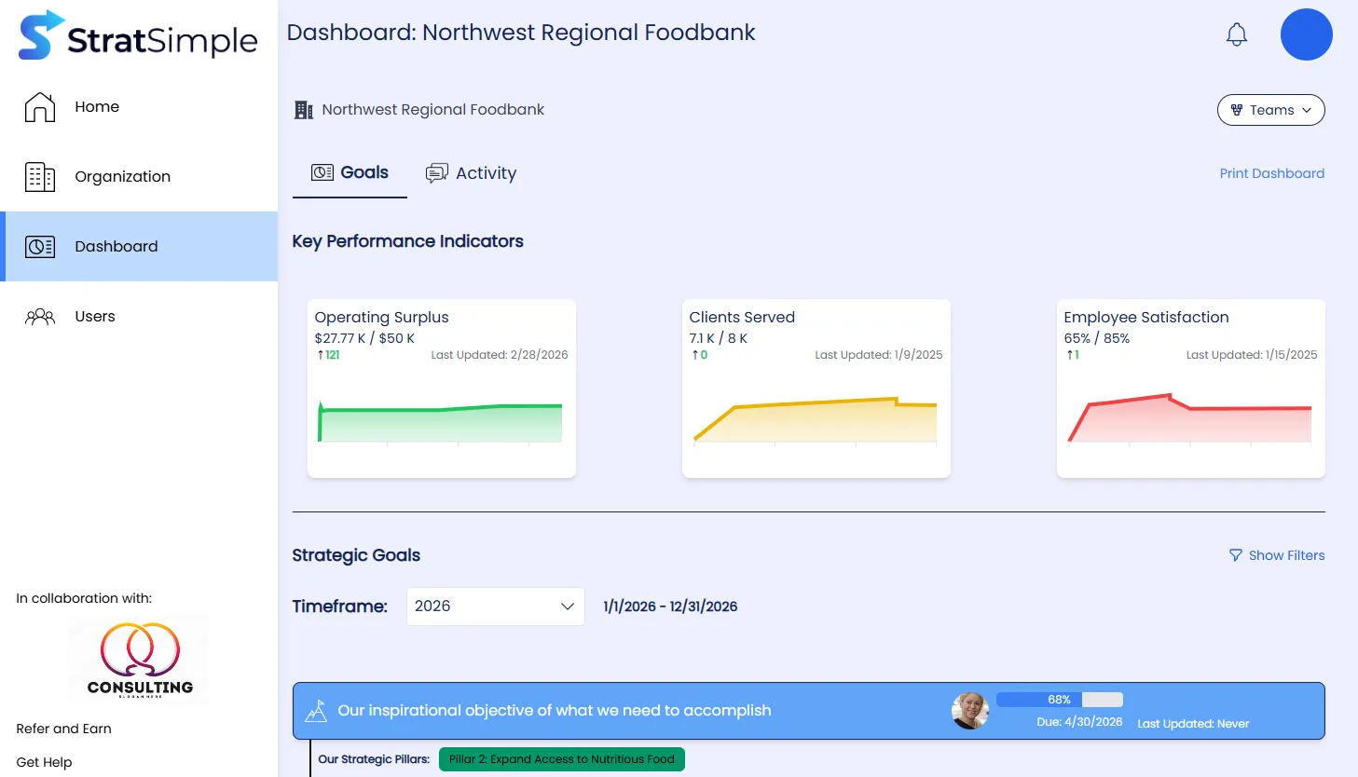Click the Consulting partner logo

(x=140, y=660)
